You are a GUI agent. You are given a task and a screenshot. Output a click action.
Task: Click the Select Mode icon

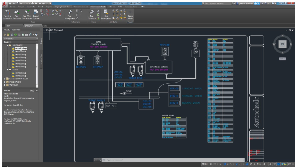(130, 13)
